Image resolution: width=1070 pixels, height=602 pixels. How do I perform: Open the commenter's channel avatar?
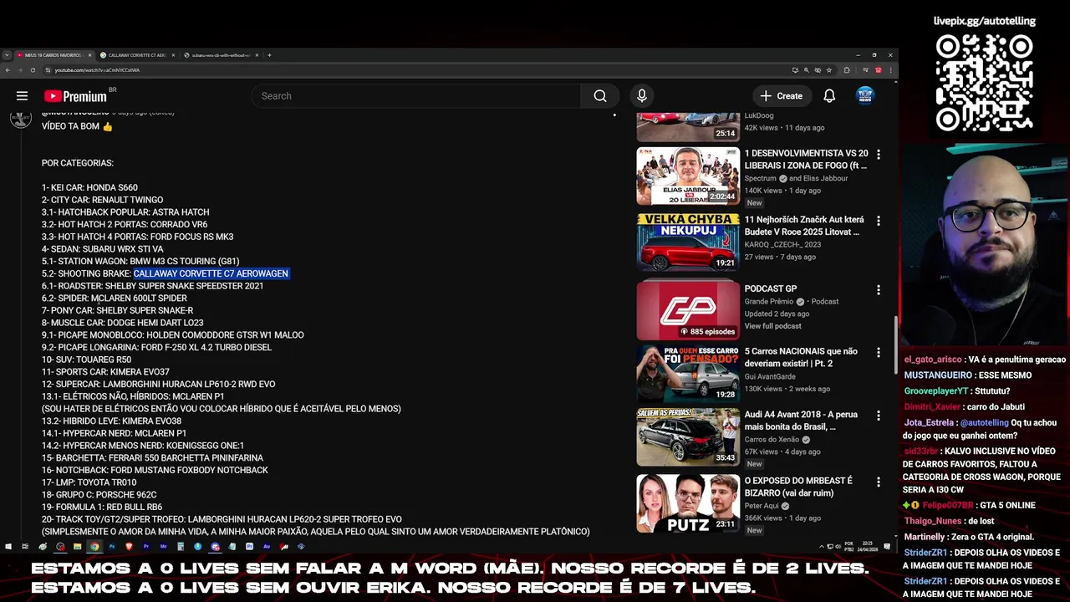pos(21,118)
